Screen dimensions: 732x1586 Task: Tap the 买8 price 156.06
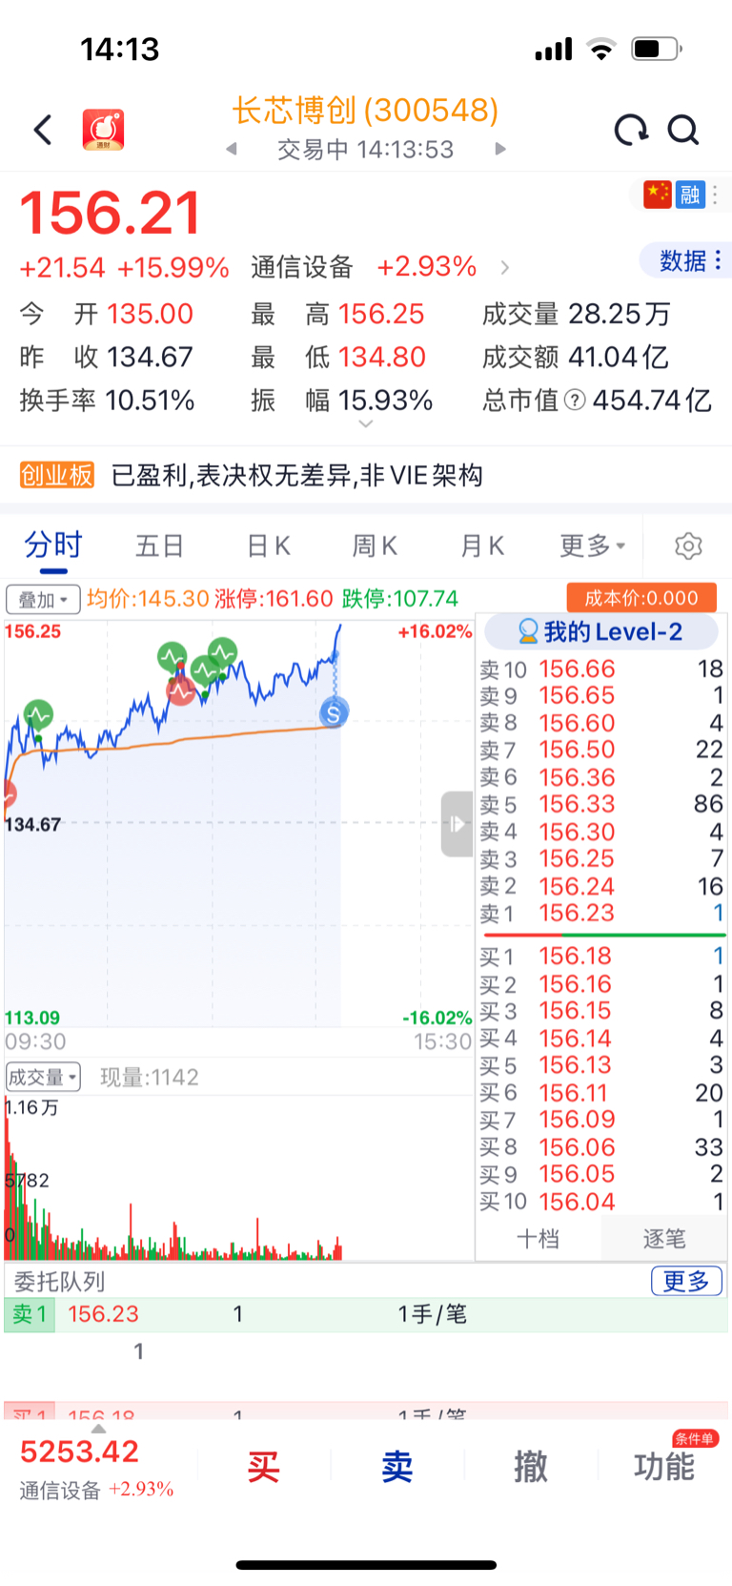pyautogui.click(x=577, y=1146)
